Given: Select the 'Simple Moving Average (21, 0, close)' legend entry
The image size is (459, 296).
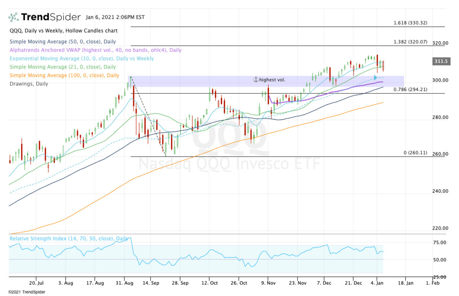Looking at the screenshot, I should click(63, 67).
